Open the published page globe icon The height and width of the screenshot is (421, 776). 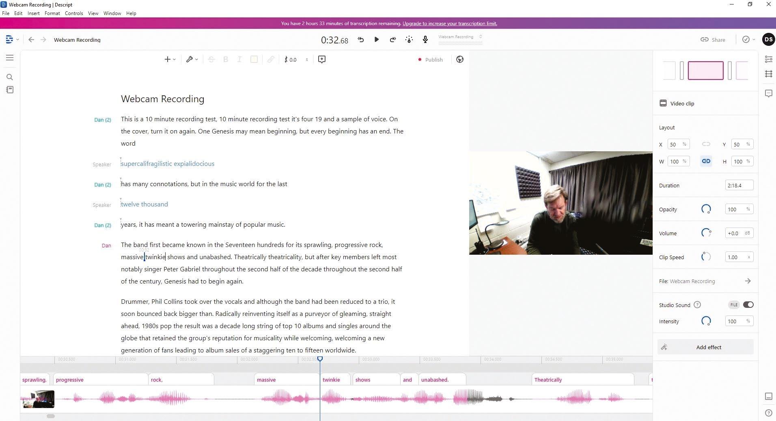[x=460, y=59]
